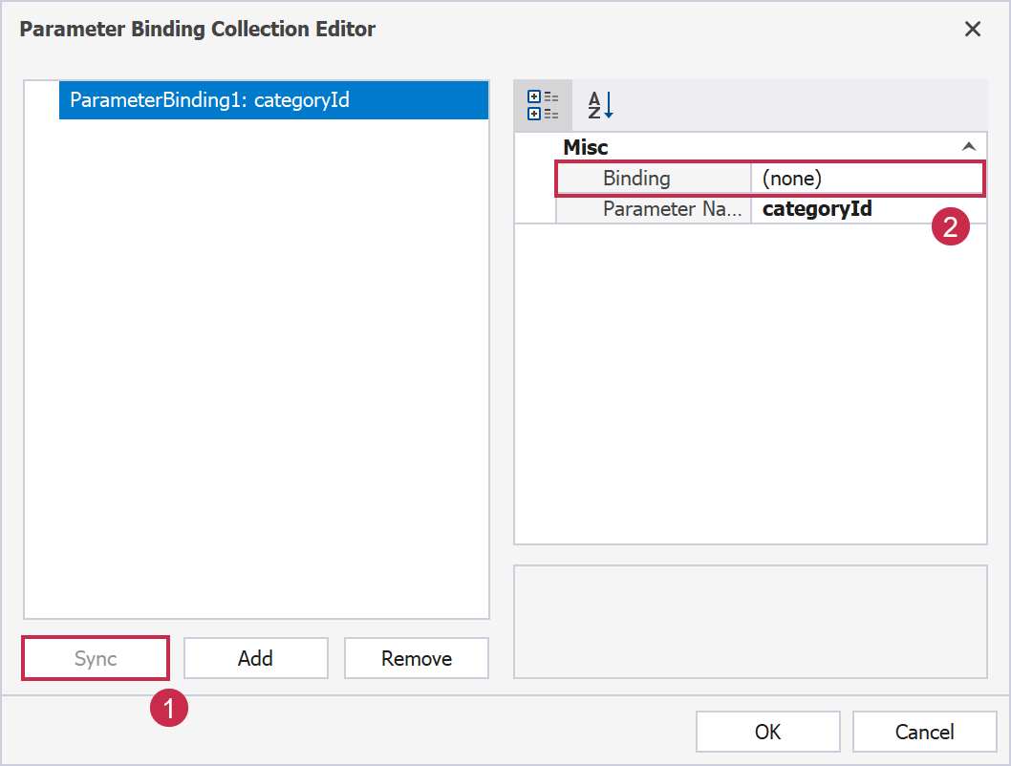The width and height of the screenshot is (1011, 766).
Task: Open the Binding value showing (none)
Action: (866, 179)
